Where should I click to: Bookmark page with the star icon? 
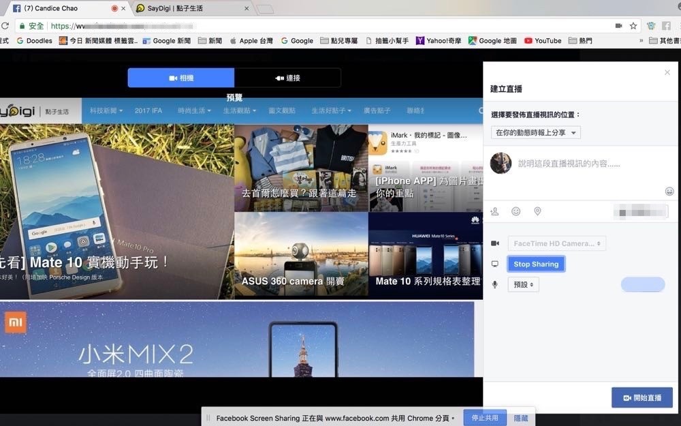pyautogui.click(x=633, y=26)
